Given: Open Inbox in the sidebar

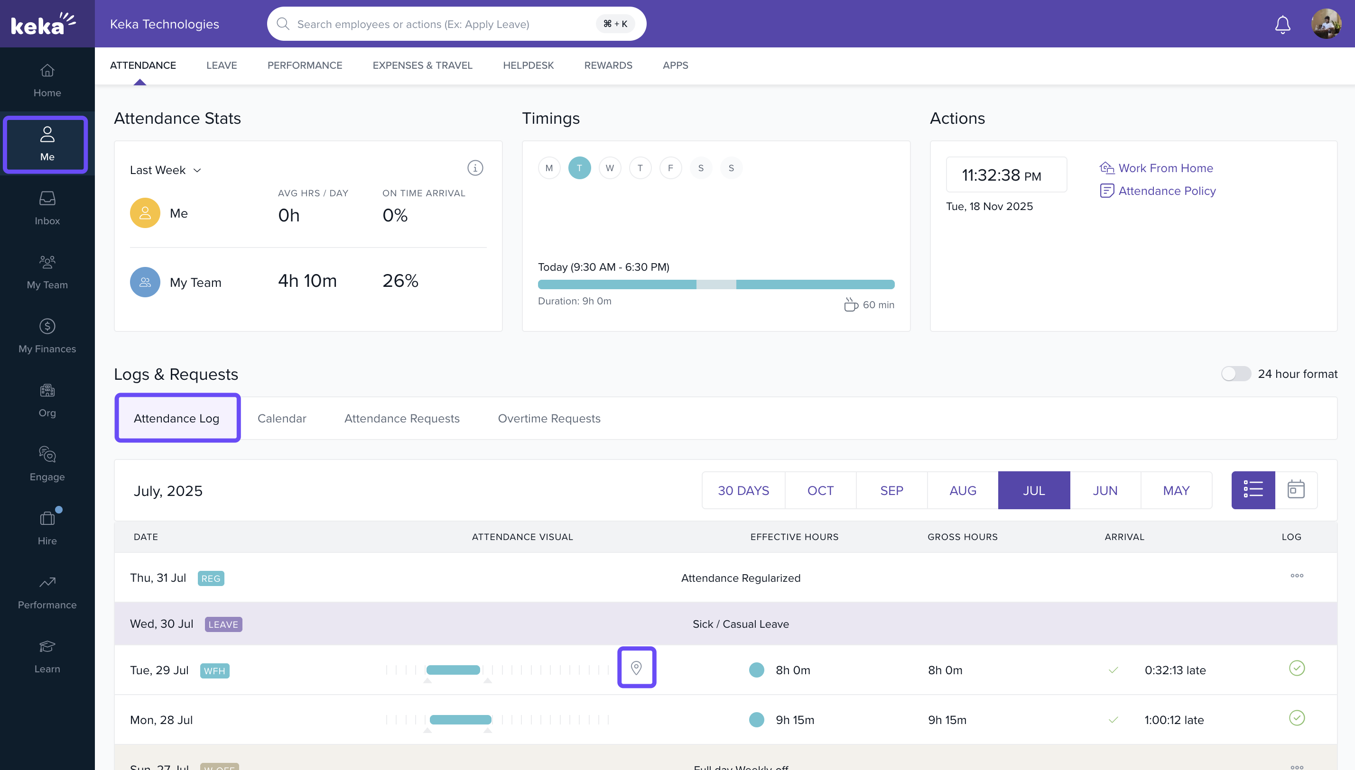Looking at the screenshot, I should (x=47, y=208).
